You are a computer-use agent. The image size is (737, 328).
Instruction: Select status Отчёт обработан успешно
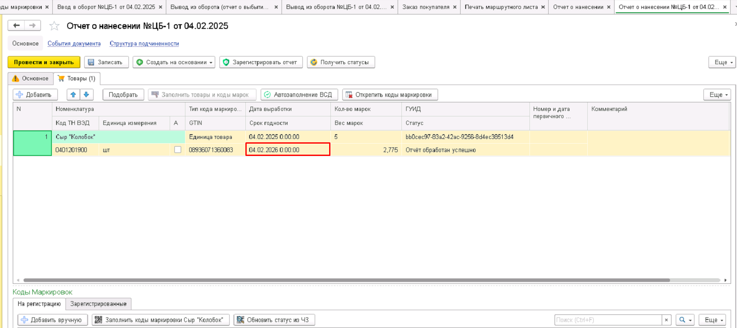tap(466, 150)
